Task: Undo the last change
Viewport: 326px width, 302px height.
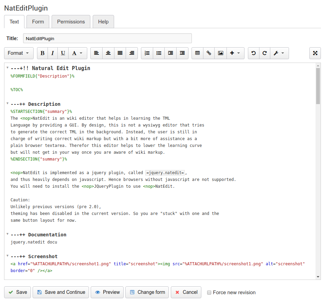Action: click(x=253, y=53)
